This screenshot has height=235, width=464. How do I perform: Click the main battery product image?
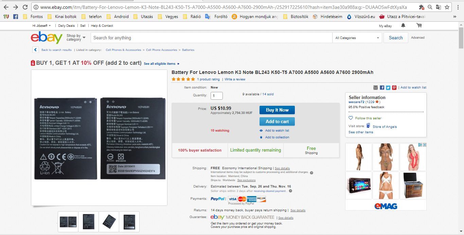point(99,138)
